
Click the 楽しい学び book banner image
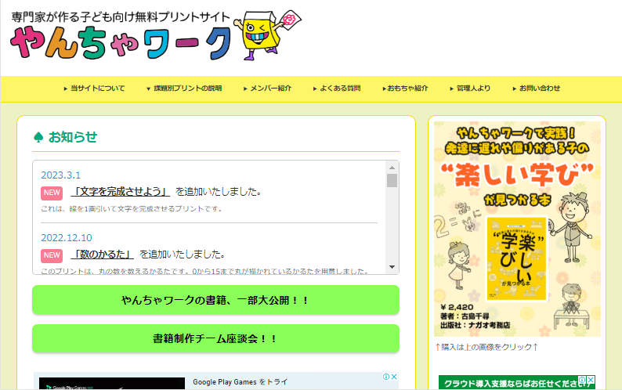[x=517, y=229]
